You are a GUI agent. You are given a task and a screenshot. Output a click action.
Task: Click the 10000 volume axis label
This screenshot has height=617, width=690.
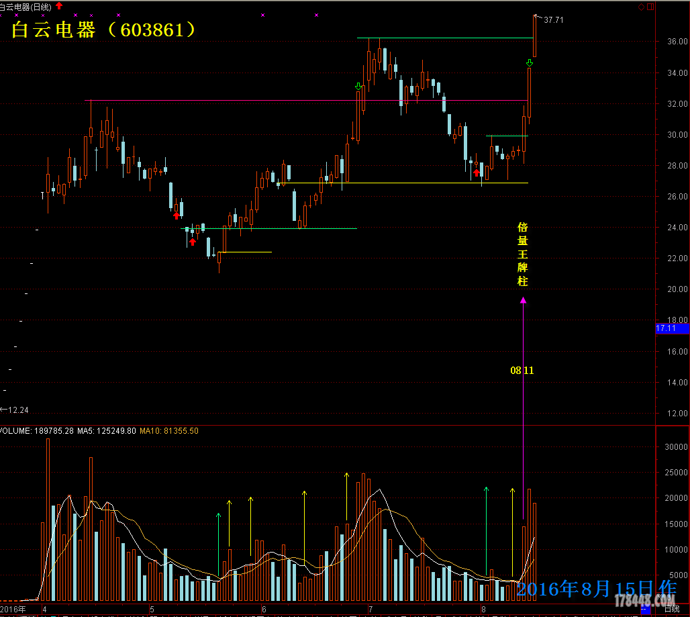[676, 550]
